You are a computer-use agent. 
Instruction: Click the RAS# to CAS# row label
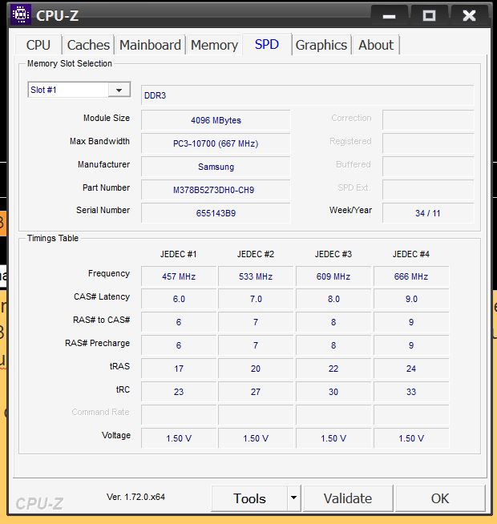click(101, 320)
